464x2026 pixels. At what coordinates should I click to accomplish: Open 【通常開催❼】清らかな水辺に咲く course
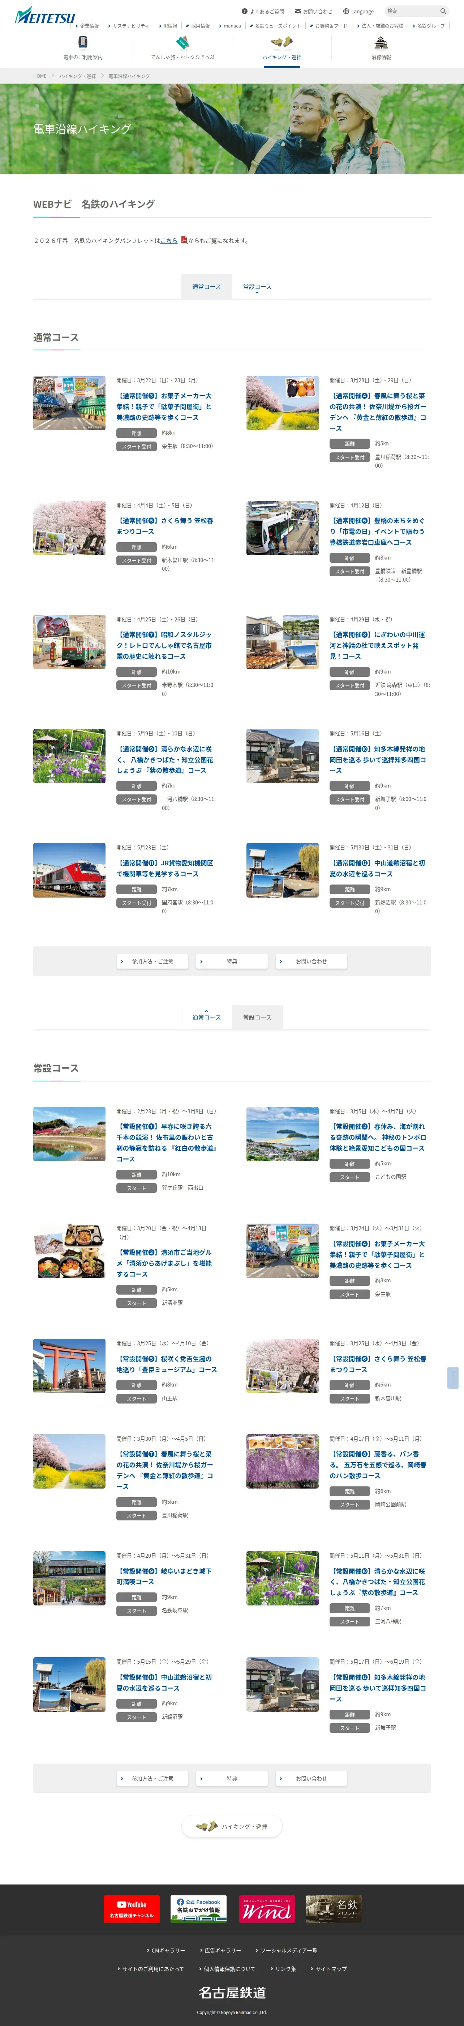(164, 760)
